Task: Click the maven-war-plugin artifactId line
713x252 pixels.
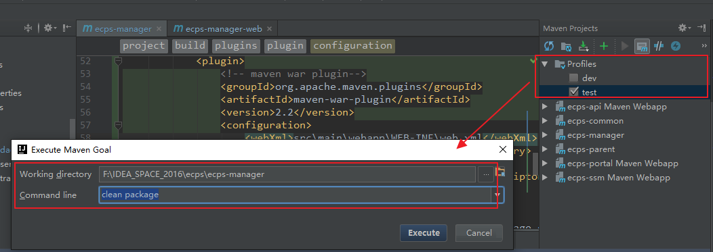Action: tap(345, 99)
